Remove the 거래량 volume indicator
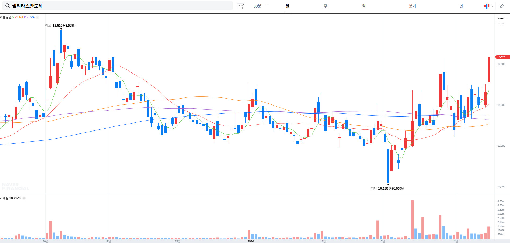The width and height of the screenshot is (510, 243). pos(24,198)
